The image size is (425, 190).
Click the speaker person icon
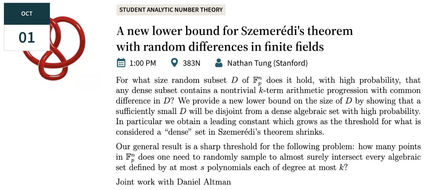[219, 63]
